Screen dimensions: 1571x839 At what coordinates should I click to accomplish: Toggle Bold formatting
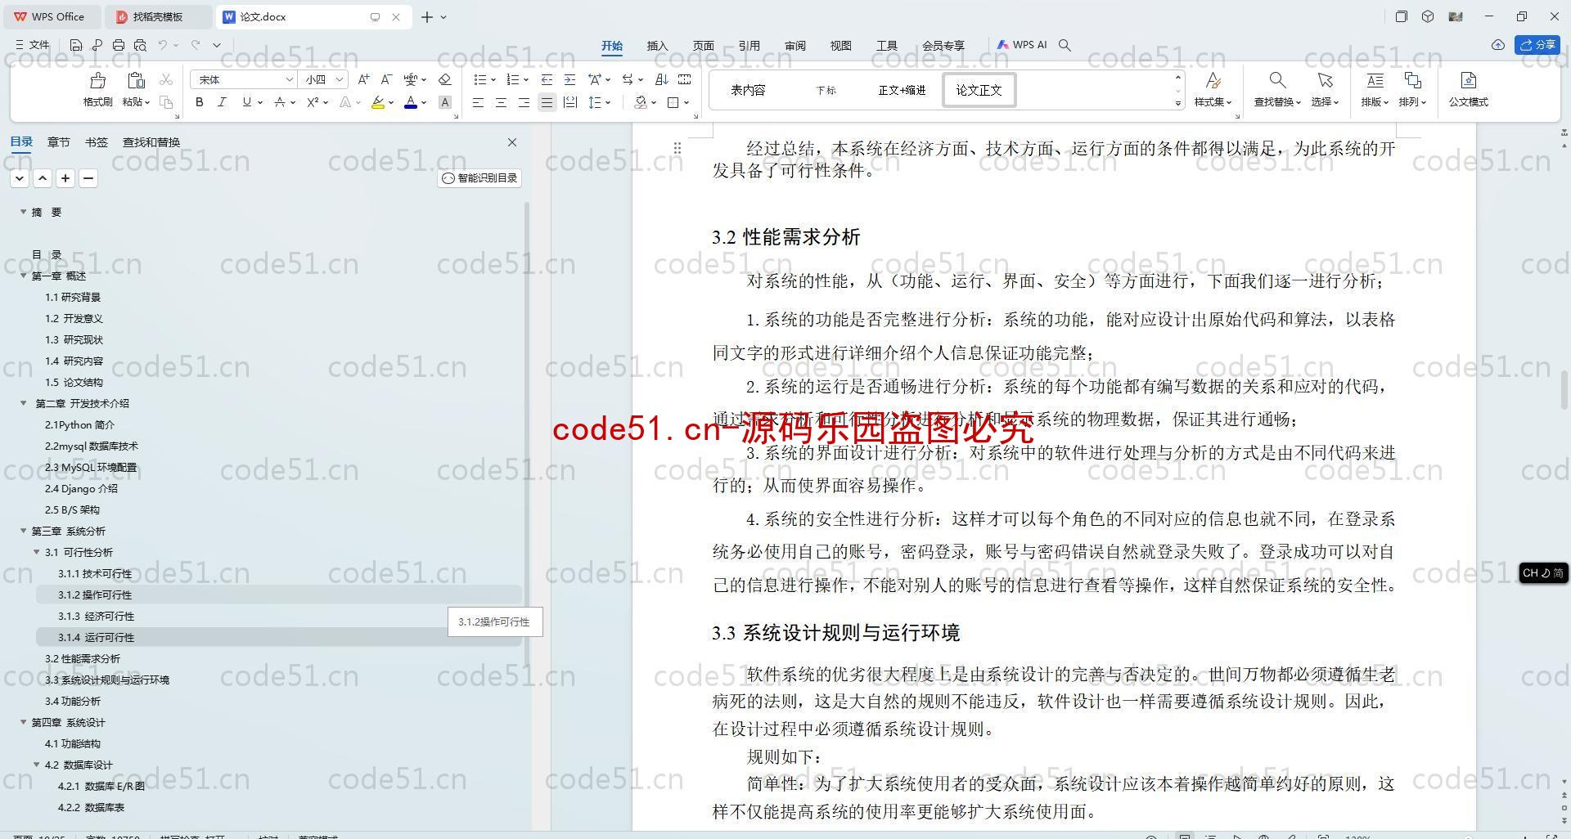click(x=199, y=102)
